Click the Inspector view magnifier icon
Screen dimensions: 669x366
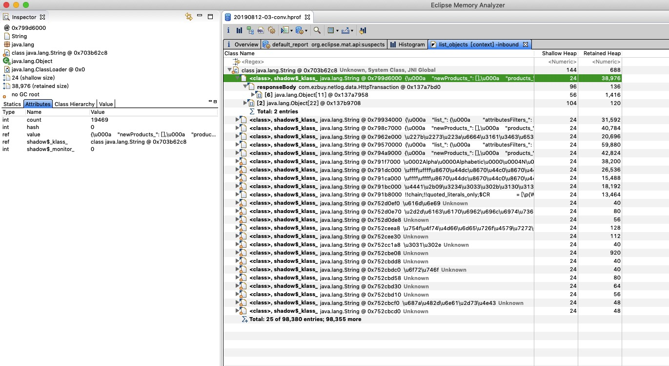[6, 17]
